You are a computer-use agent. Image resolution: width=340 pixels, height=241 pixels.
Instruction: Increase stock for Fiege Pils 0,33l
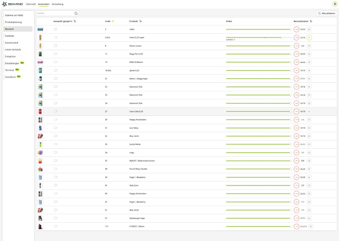coord(309,54)
